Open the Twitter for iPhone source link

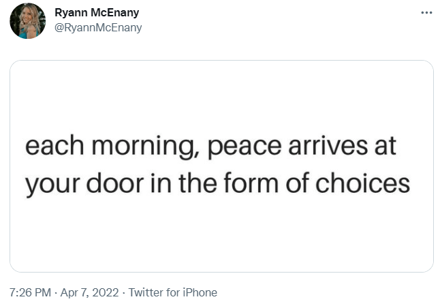[172, 292]
